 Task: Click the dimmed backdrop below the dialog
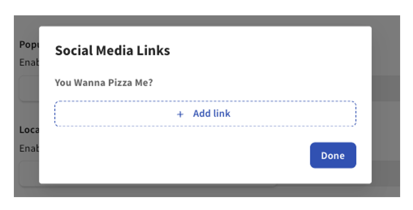(x=198, y=191)
